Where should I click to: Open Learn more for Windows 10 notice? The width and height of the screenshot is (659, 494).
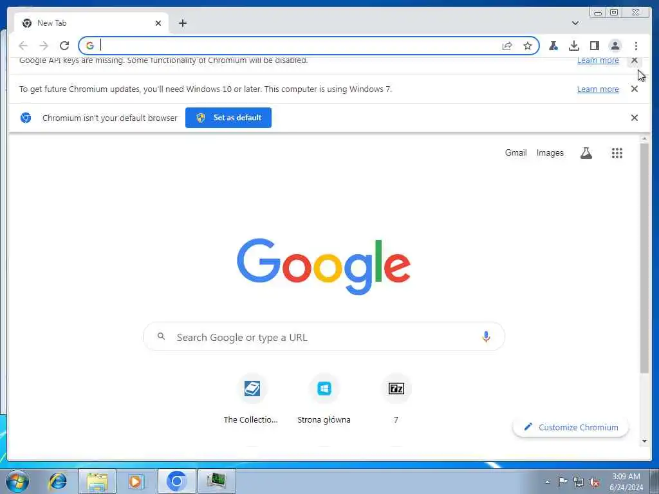(598, 89)
